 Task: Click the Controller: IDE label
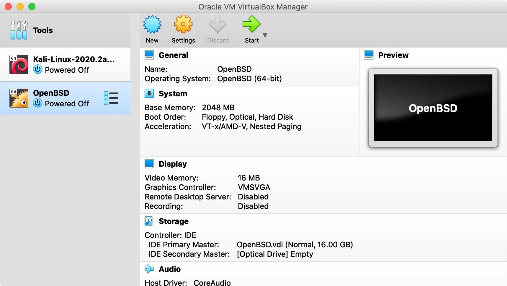pos(170,235)
